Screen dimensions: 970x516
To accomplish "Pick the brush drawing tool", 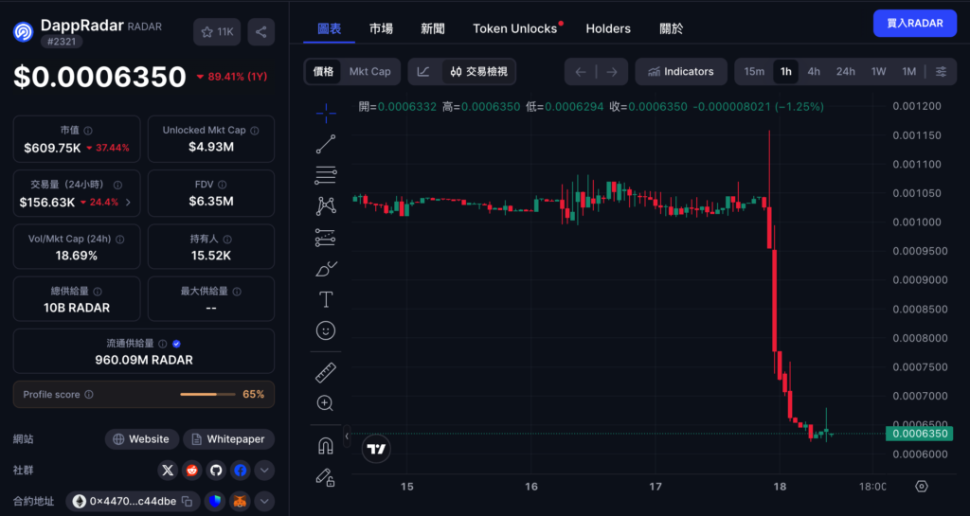I will [325, 269].
